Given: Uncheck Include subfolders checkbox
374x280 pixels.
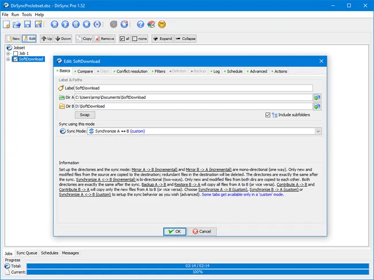Looking at the screenshot, I should pyautogui.click(x=268, y=115).
